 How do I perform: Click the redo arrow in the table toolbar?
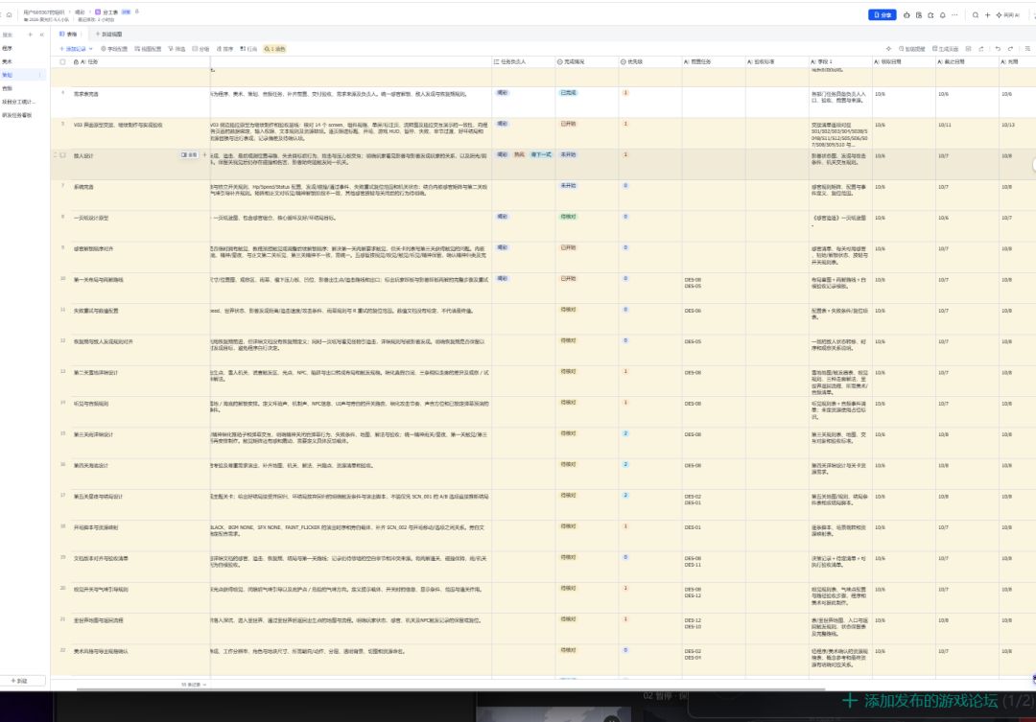click(1010, 49)
